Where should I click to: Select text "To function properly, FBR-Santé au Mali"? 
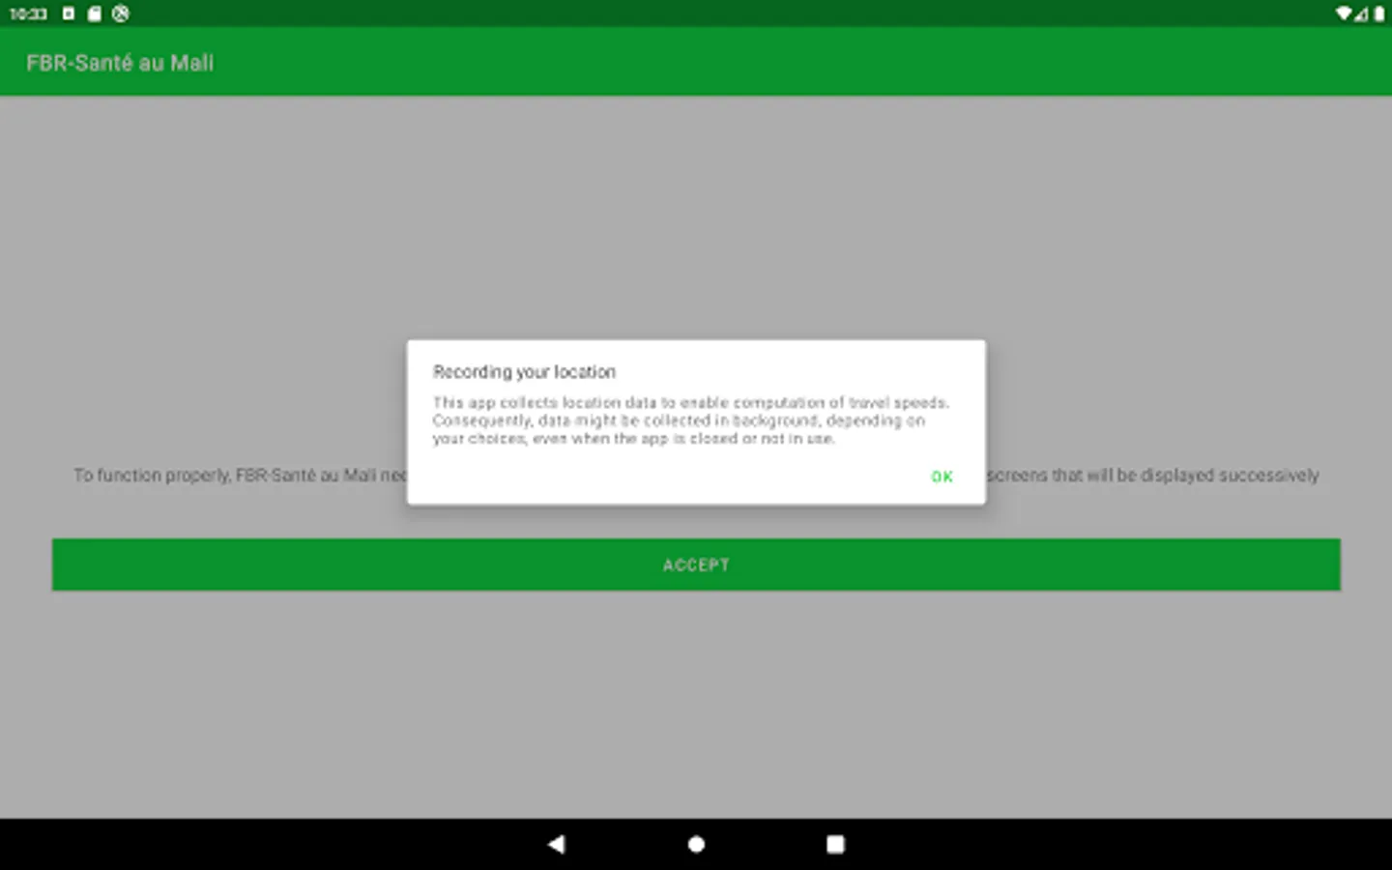(x=224, y=476)
